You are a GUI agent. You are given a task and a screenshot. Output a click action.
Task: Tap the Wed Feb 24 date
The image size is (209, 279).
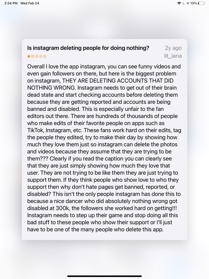tap(30, 3)
